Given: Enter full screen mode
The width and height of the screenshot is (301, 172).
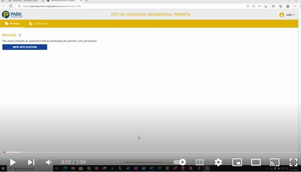Looking at the screenshot, I should (x=293, y=162).
